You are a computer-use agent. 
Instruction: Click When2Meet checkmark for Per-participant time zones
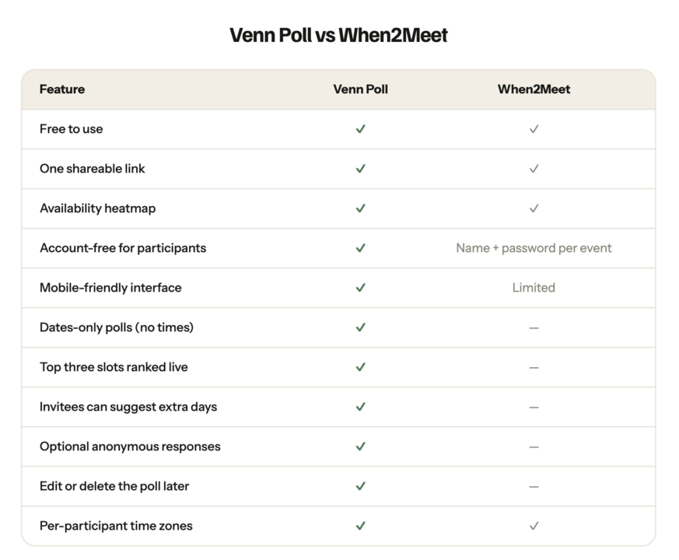[534, 526]
